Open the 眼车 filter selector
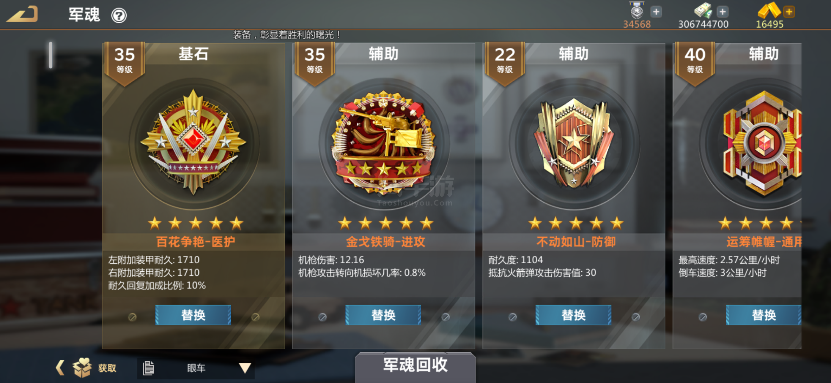 (196, 368)
